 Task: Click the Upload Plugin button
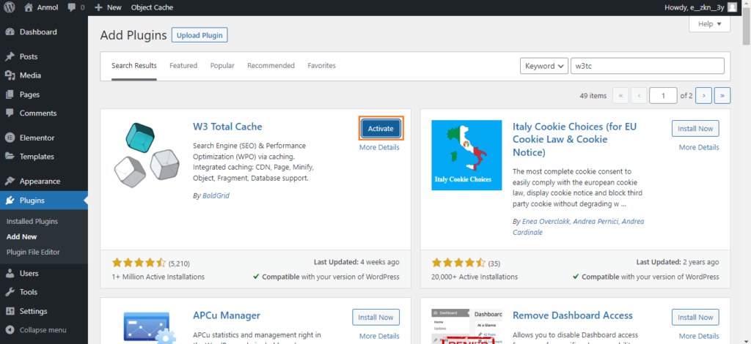point(199,35)
